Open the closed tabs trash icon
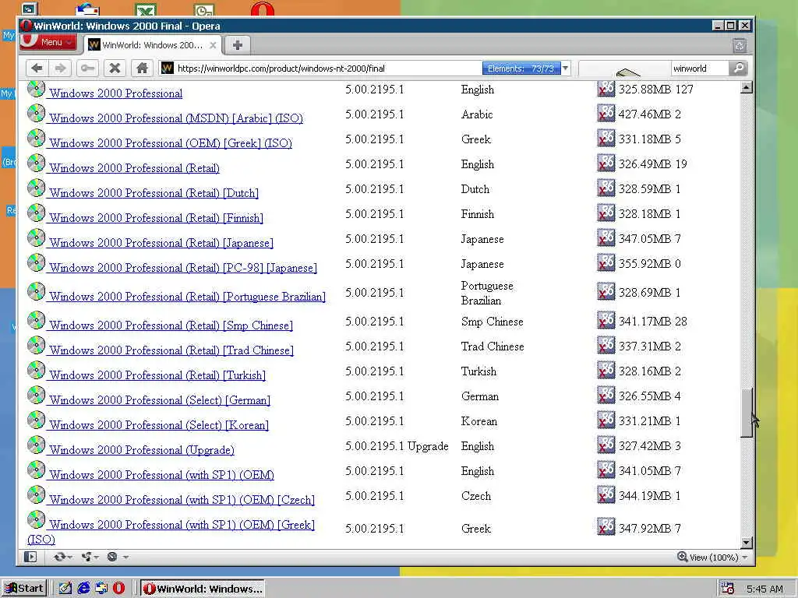Image resolution: width=798 pixels, height=598 pixels. (x=740, y=46)
